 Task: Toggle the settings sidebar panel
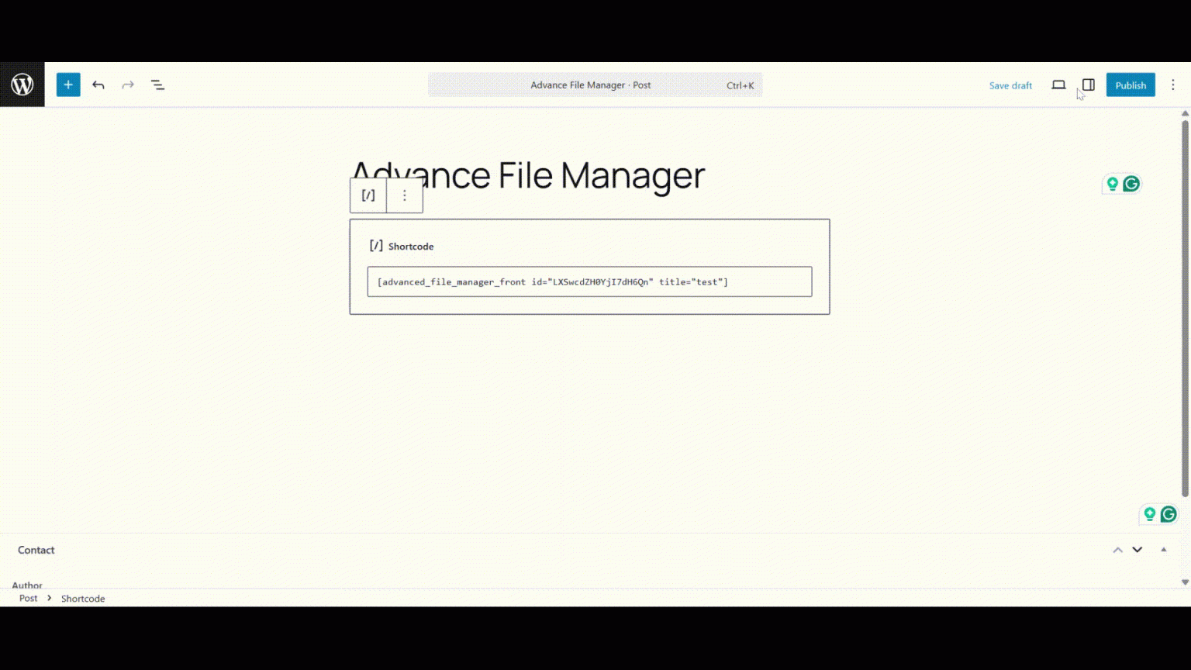tap(1089, 85)
